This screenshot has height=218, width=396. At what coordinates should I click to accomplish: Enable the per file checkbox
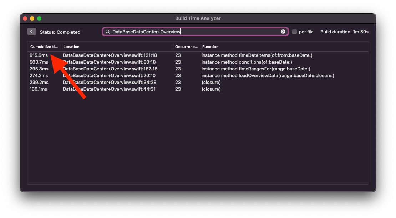tap(294, 32)
